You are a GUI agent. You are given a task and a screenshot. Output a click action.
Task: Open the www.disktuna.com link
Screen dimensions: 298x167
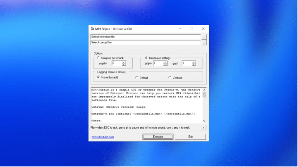point(102,137)
